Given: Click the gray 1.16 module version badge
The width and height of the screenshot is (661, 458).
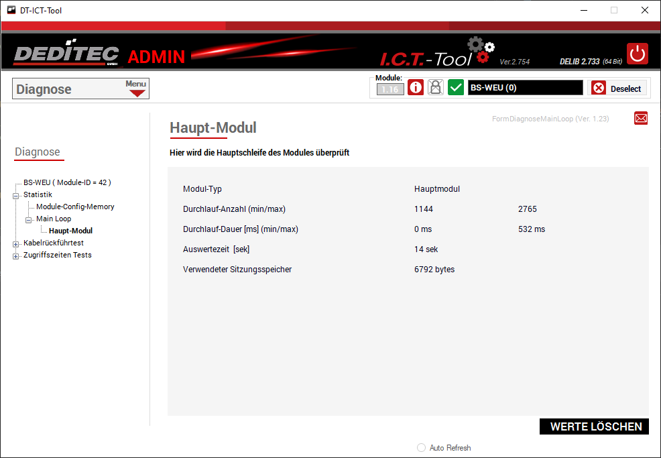Looking at the screenshot, I should tap(390, 89).
